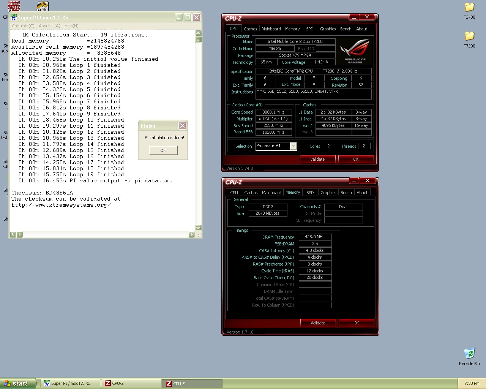486x389 pixels.
Task: Switch to SPD tab in upper CPU-Z
Action: [310, 29]
